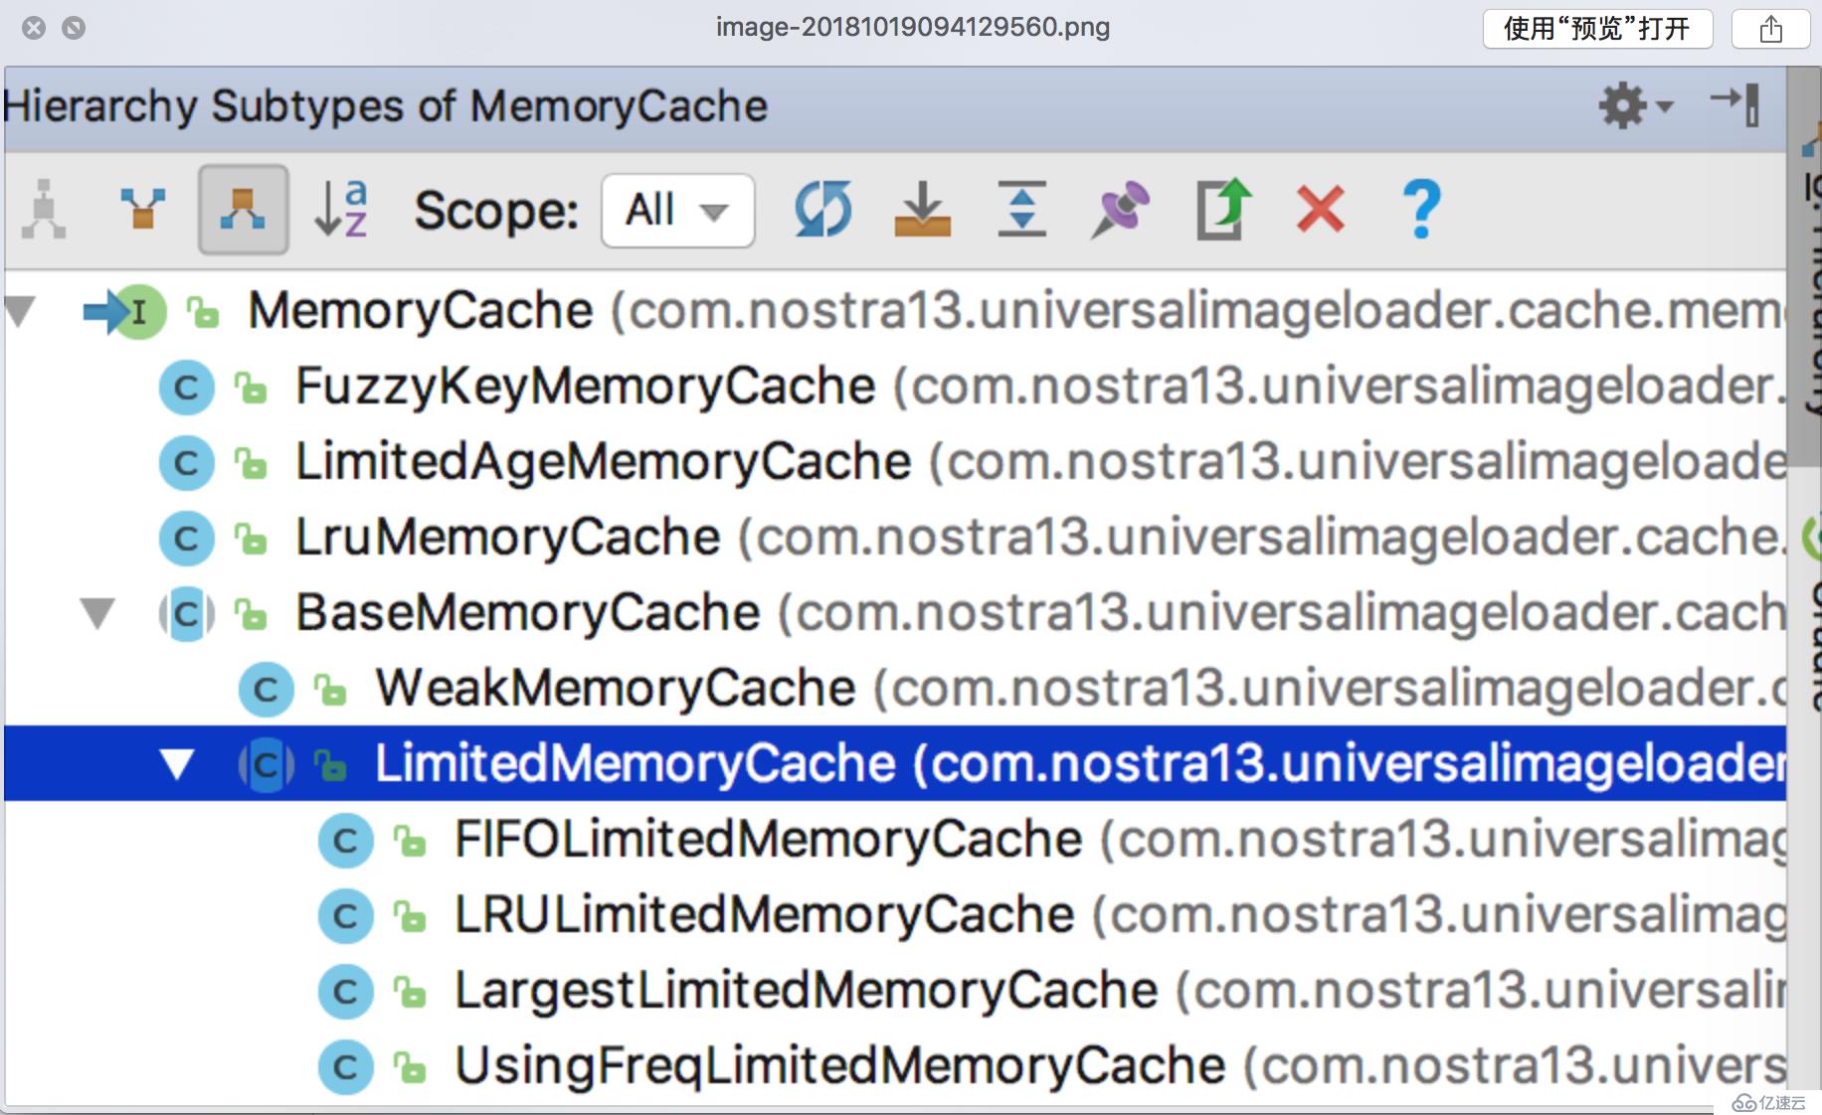Viewport: 1822px width, 1115px height.
Task: Click the Pin tab icon
Action: [x=1121, y=210]
